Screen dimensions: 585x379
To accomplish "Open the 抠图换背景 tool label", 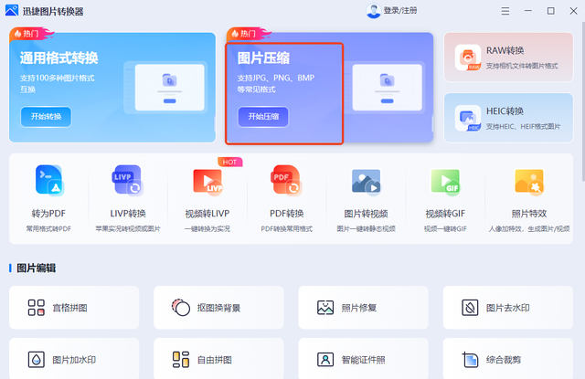I will (218, 308).
